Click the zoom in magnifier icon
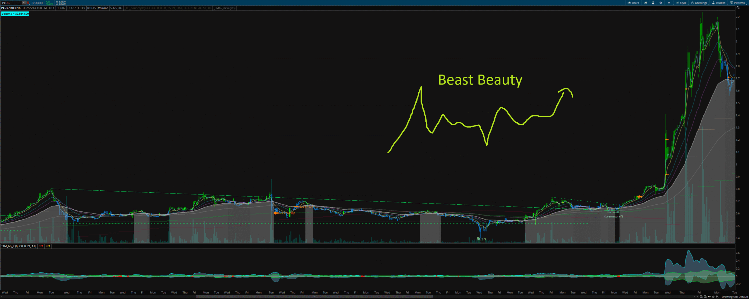 click(x=705, y=297)
